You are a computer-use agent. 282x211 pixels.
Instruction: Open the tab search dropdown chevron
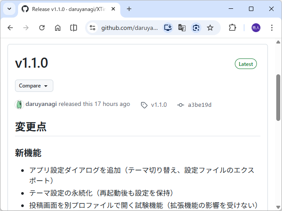(9, 9)
